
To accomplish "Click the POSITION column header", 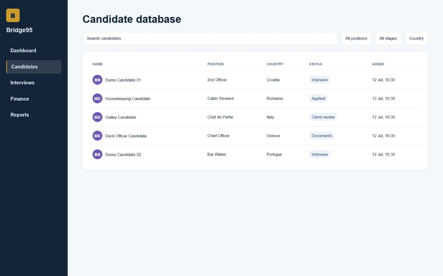I will (215, 64).
